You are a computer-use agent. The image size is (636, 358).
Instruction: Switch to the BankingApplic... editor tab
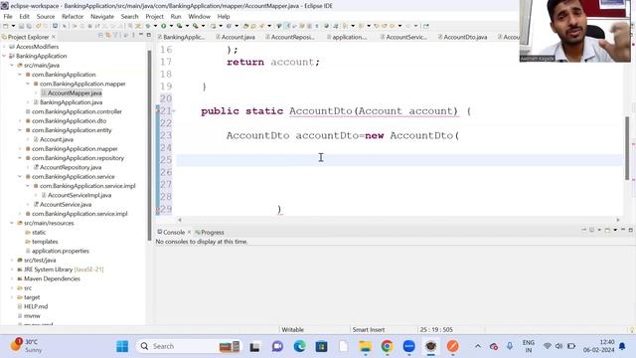(x=181, y=37)
